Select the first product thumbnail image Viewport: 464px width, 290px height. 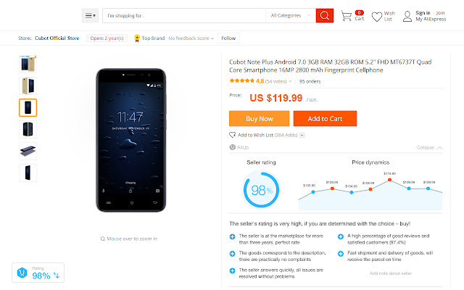(28, 64)
